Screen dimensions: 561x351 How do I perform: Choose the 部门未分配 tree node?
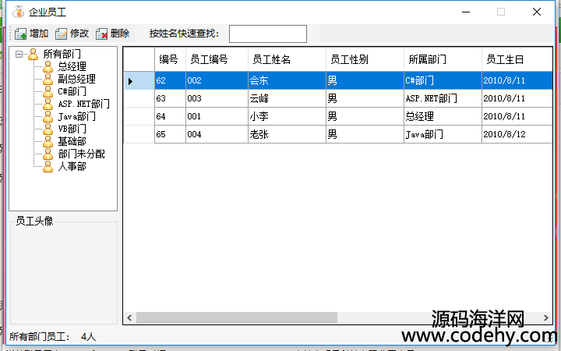(81, 154)
